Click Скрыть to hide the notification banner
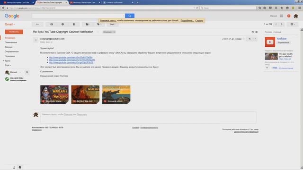Image resolution: width=303 pixels, height=170 pixels. [x=199, y=20]
